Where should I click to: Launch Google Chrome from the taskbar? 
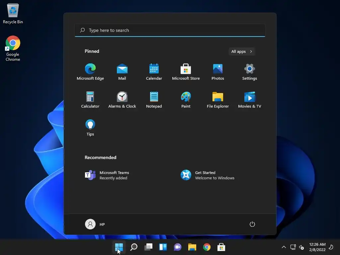207,247
